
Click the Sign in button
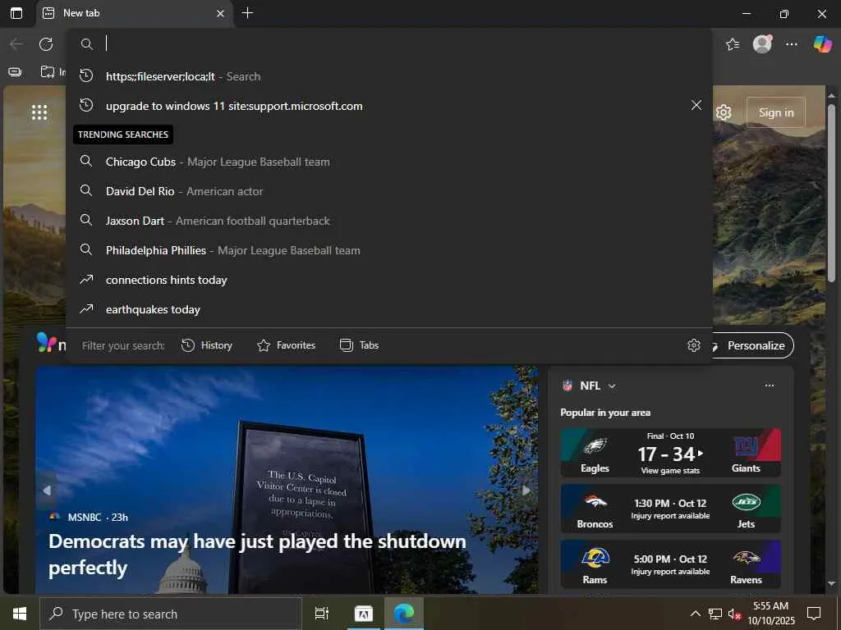775,112
